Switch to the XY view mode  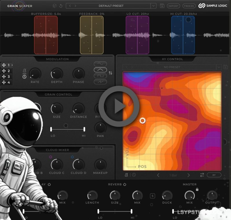pos(214,175)
